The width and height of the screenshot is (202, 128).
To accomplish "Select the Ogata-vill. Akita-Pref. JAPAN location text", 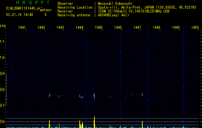I will point(147,7).
